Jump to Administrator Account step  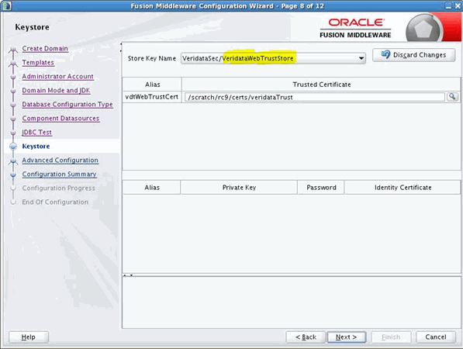pos(58,76)
